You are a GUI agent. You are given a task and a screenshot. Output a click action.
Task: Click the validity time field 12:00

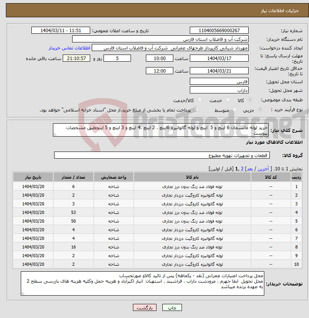(160, 71)
